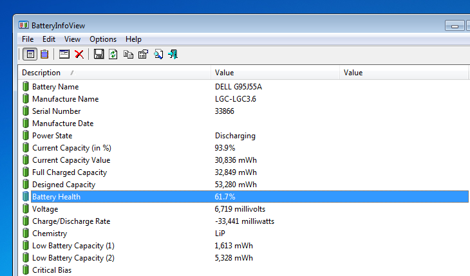Viewport: 470px width, 276px height.
Task: Select the Full Charged Capacity row label
Action: pyautogui.click(x=70, y=172)
